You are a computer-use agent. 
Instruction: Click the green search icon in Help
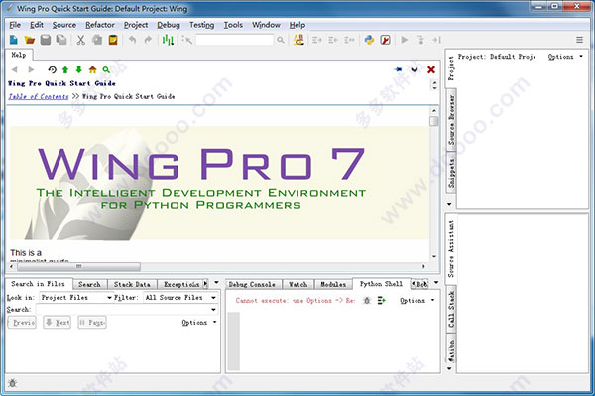coord(106,69)
